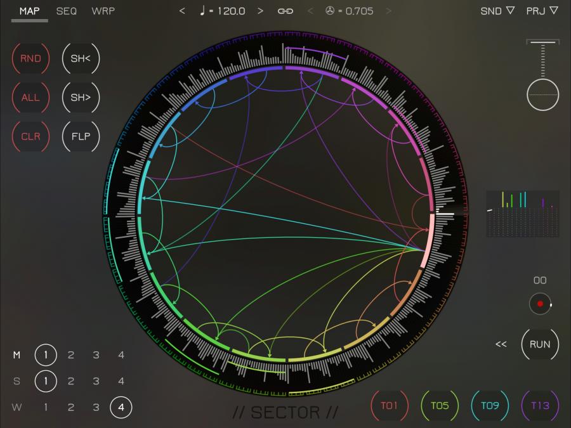This screenshot has width=571, height=428.
Task: Click the SH> shift right button
Action: click(x=81, y=98)
